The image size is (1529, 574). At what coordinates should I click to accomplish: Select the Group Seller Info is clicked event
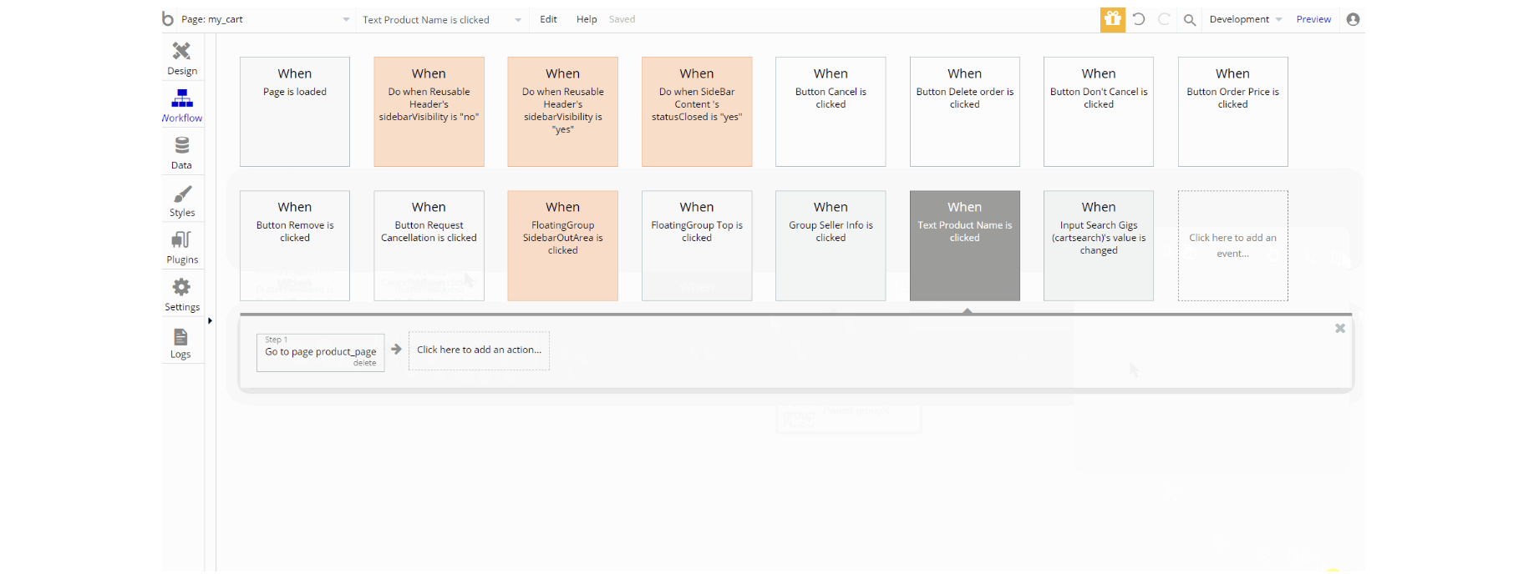click(831, 245)
